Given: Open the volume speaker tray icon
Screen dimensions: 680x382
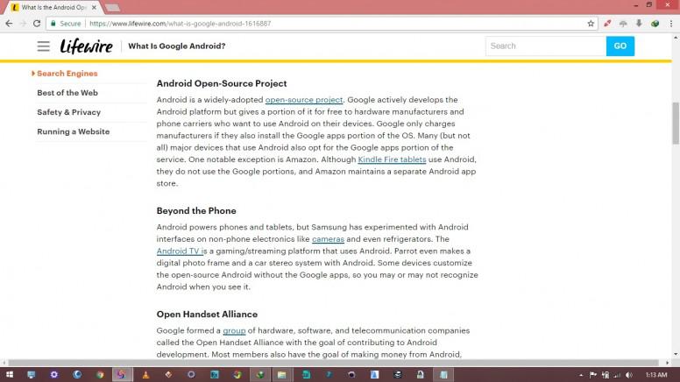Looking at the screenshot, I should [x=629, y=375].
